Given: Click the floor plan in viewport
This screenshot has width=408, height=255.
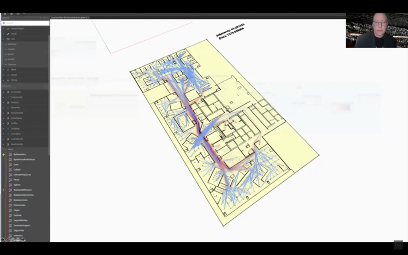Looking at the screenshot, I should point(223,131).
